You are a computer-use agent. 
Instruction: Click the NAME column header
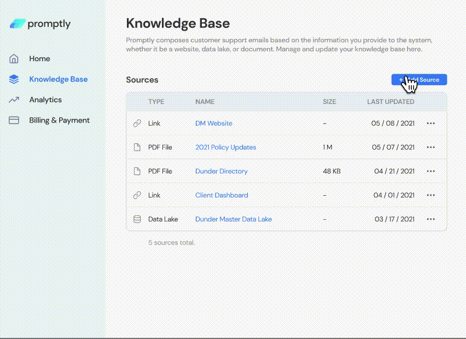(x=205, y=102)
